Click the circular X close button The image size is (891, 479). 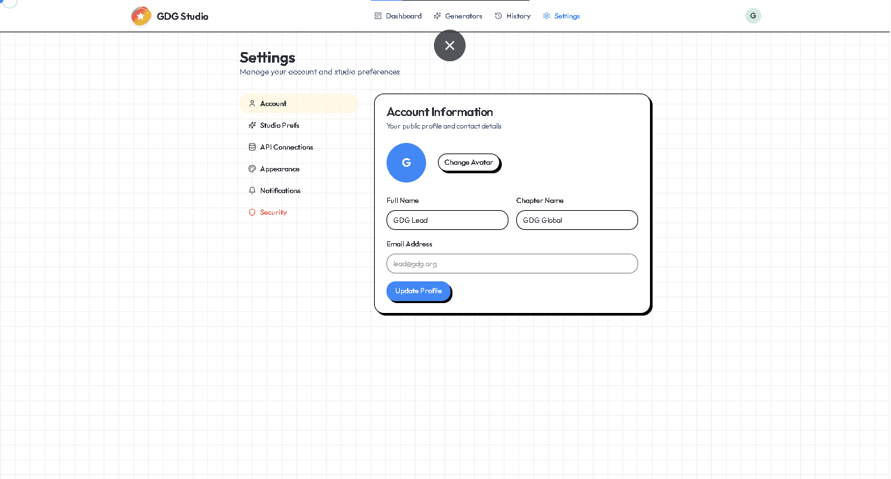pyautogui.click(x=449, y=45)
